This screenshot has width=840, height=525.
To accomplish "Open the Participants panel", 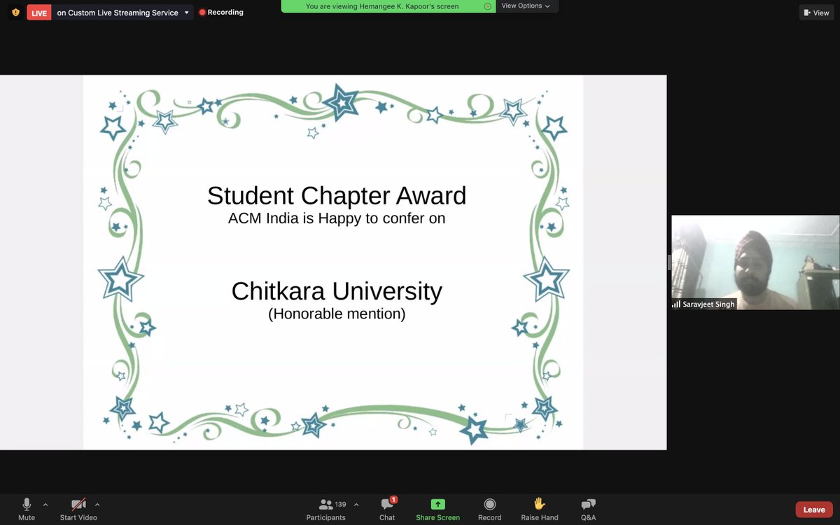I will pyautogui.click(x=326, y=509).
